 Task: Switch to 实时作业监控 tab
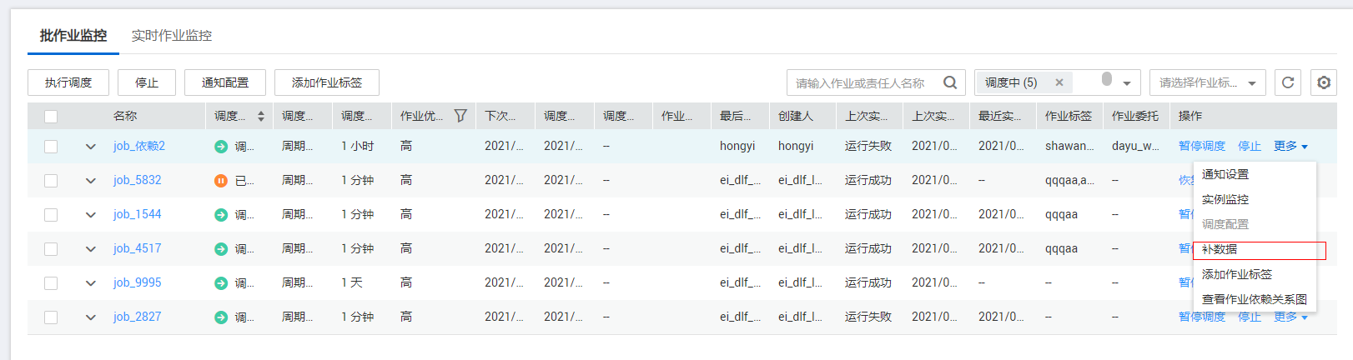point(172,35)
